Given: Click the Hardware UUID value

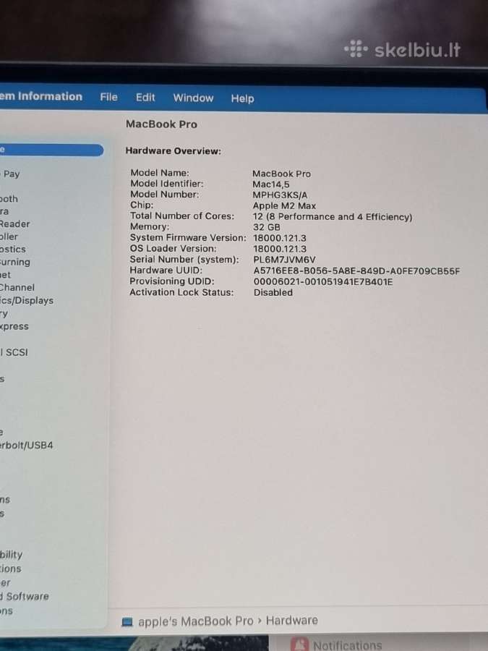Looking at the screenshot, I should click(357, 271).
